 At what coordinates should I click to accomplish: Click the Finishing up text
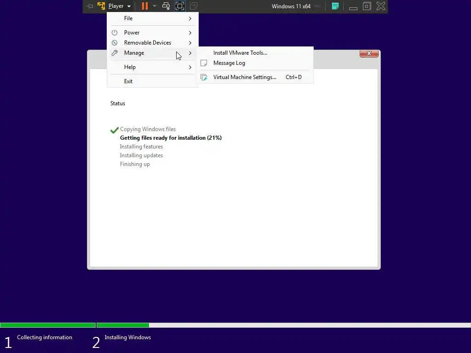[135, 164]
